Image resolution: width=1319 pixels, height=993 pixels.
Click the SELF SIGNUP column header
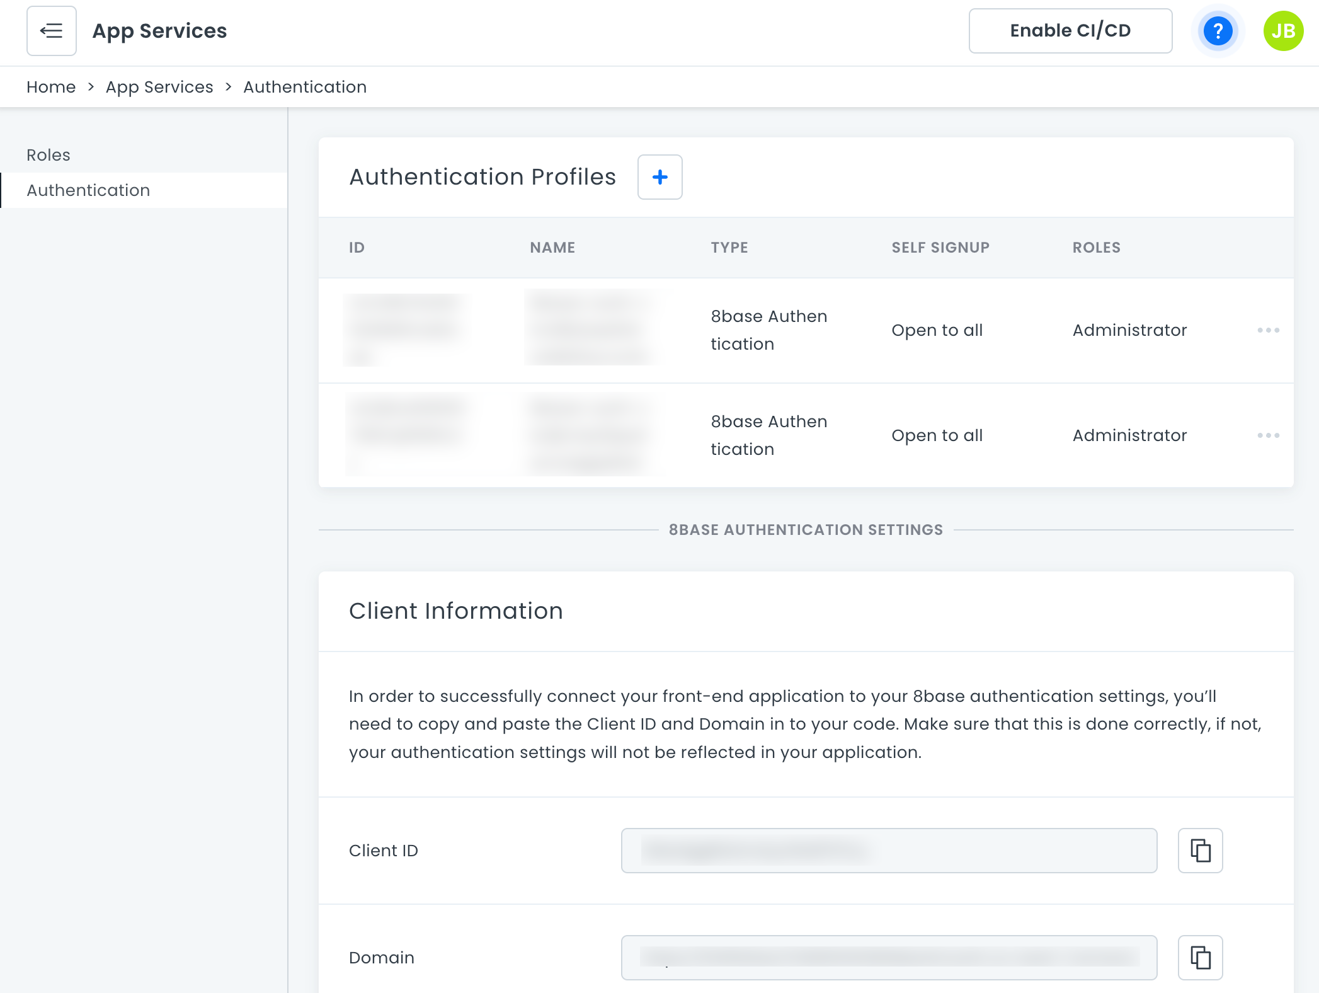(x=940, y=248)
